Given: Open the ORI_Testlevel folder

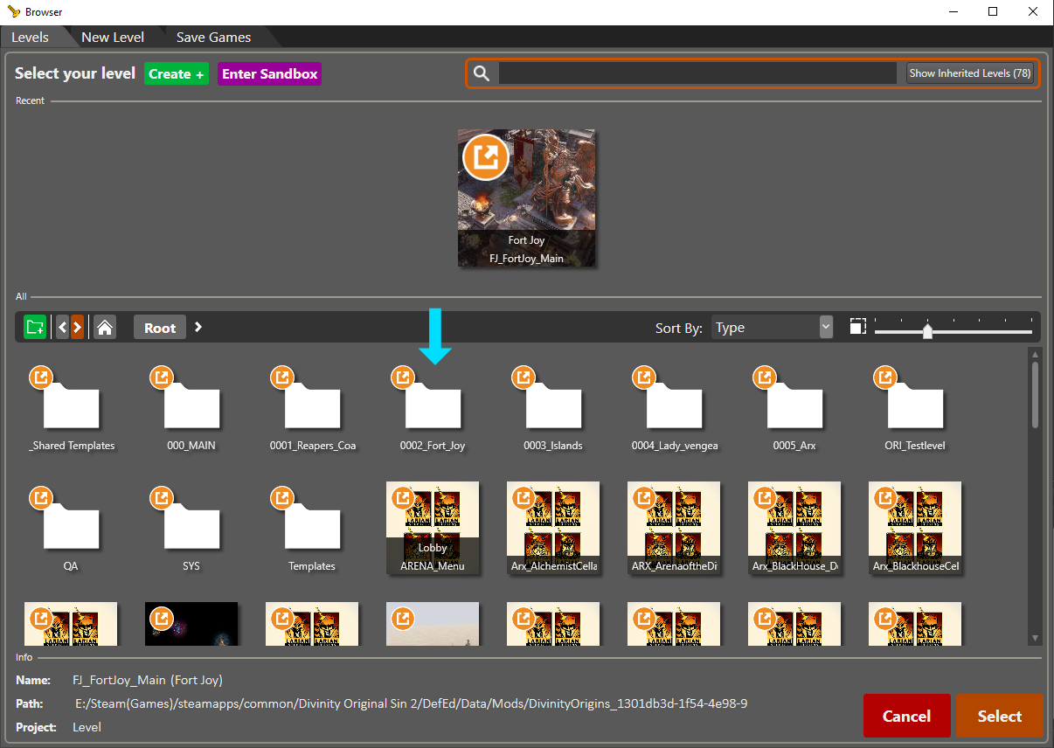Looking at the screenshot, I should [915, 409].
